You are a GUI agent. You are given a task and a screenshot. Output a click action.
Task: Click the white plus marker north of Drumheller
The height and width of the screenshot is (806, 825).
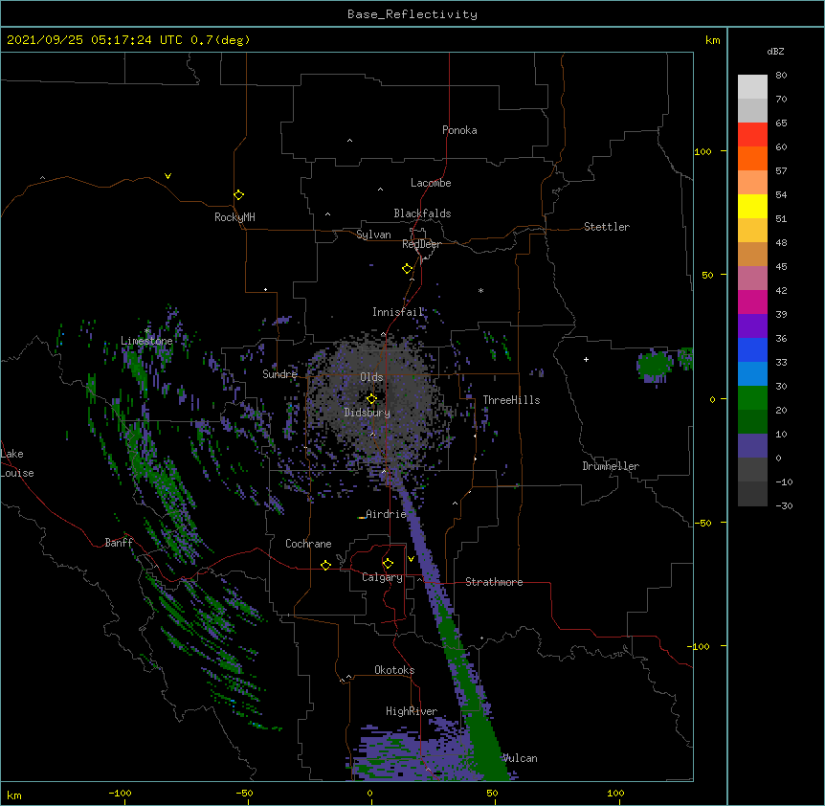coord(586,359)
